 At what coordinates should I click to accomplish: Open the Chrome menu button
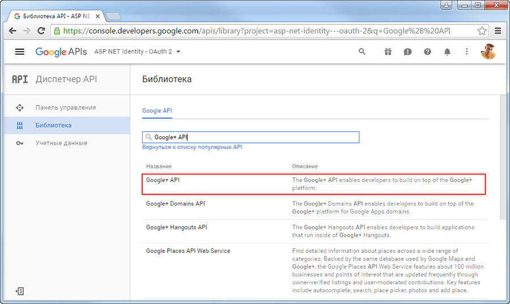tap(498, 31)
